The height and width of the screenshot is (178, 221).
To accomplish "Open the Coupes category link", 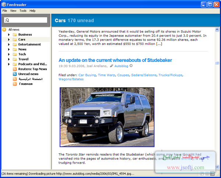I will [x=123, y=75].
